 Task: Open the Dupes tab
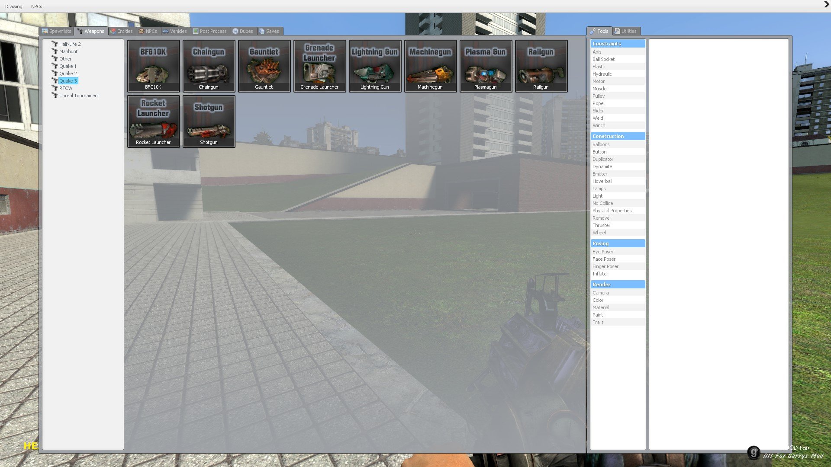tap(243, 31)
